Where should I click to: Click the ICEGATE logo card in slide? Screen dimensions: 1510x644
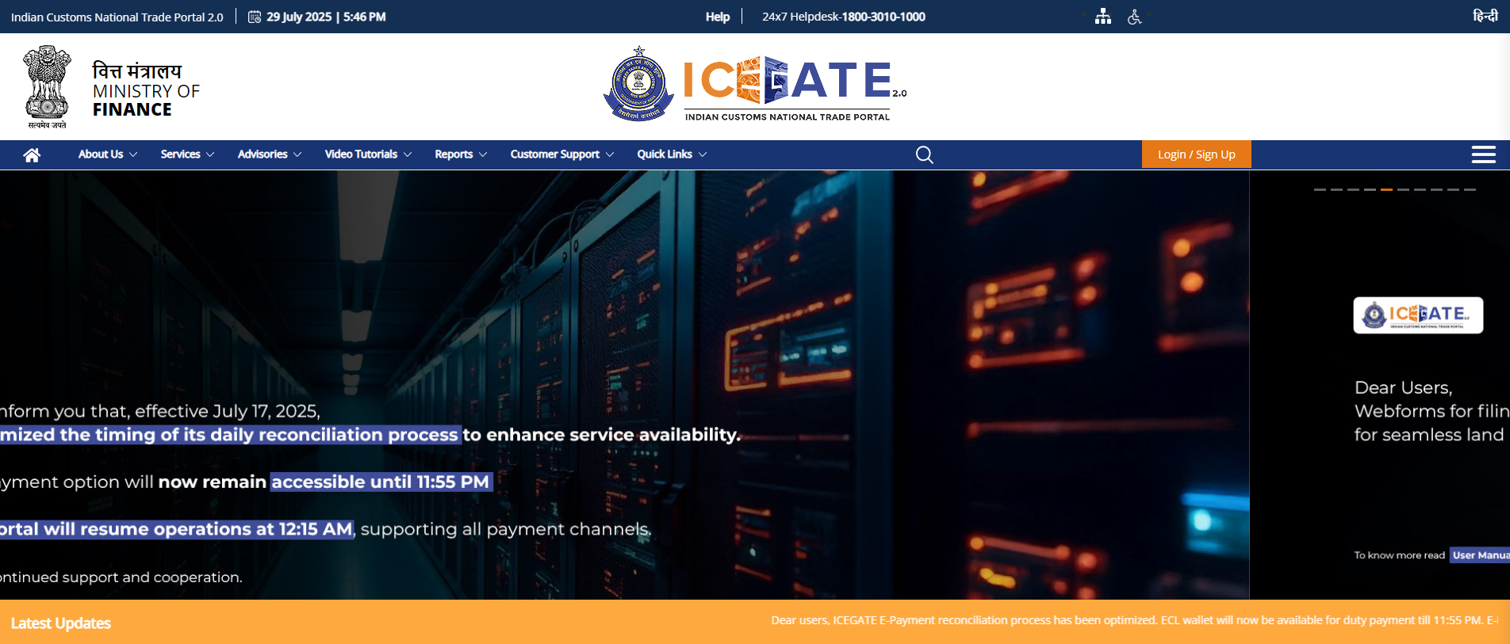pos(1418,315)
